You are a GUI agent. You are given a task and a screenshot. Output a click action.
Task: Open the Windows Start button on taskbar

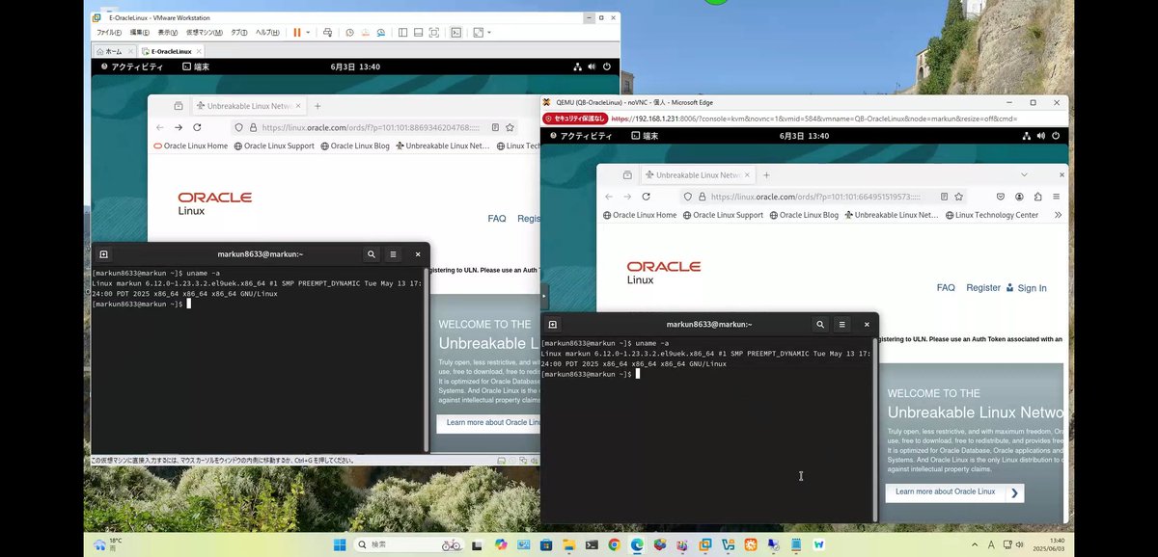coord(340,545)
